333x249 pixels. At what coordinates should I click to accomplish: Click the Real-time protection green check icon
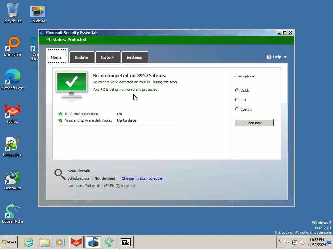tap(61, 114)
